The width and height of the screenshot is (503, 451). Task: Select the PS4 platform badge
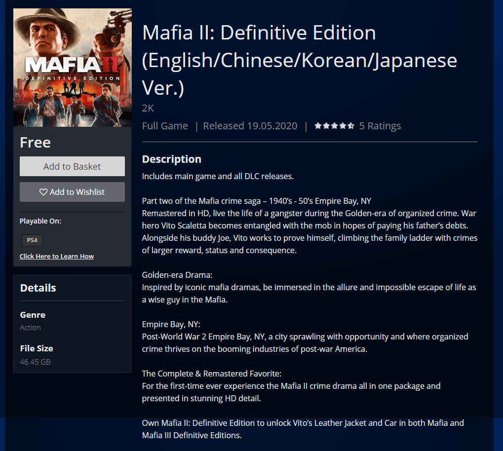[32, 240]
